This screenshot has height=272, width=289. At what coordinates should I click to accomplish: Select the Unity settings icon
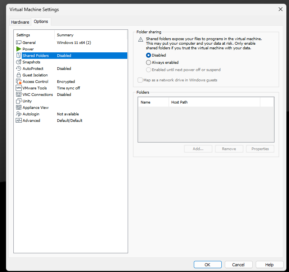[x=19, y=101]
